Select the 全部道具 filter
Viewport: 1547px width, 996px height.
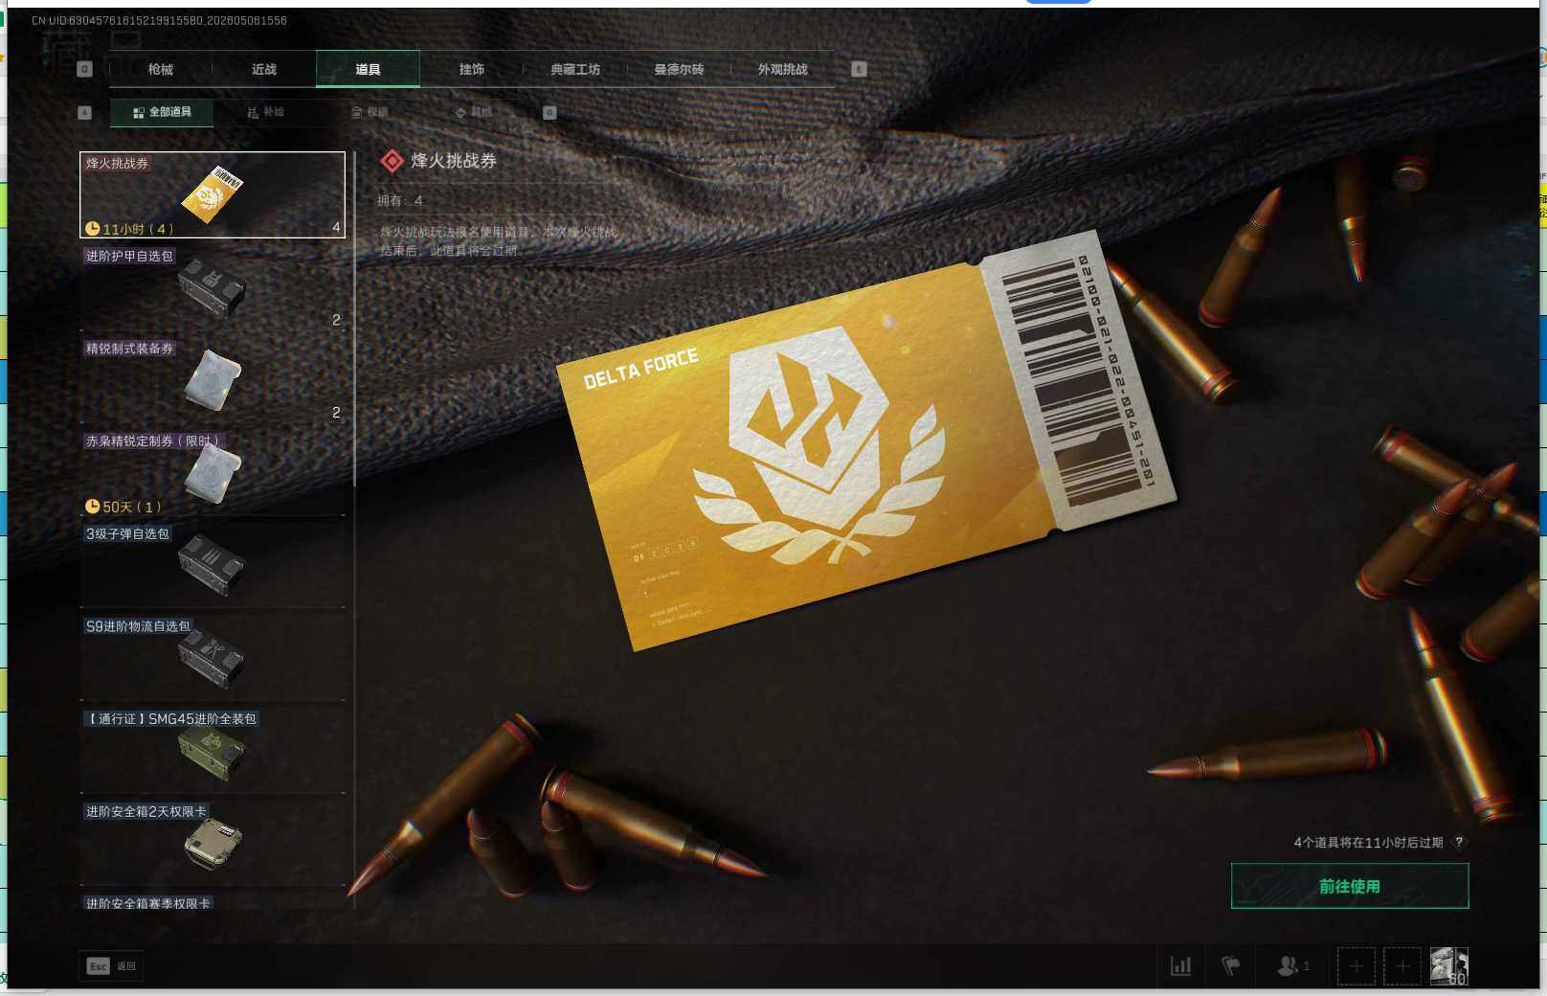point(162,112)
